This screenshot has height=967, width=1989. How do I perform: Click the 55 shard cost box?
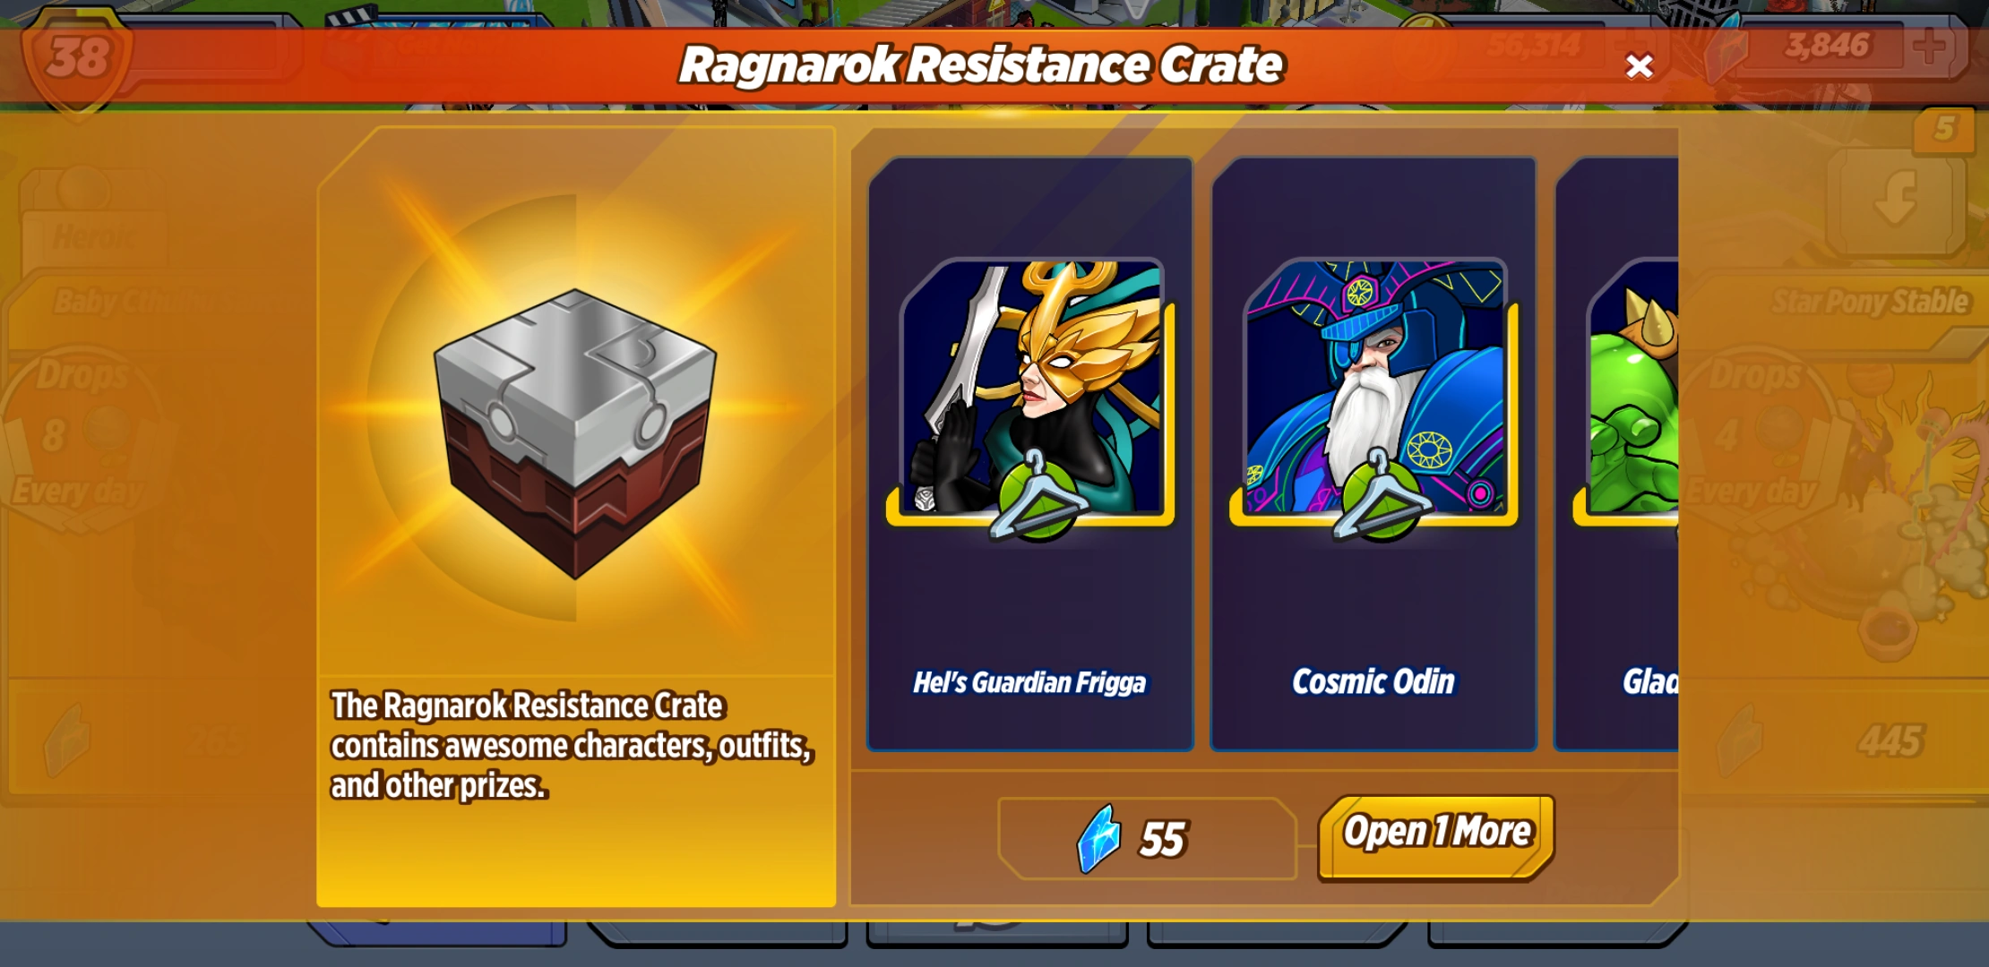(1147, 839)
